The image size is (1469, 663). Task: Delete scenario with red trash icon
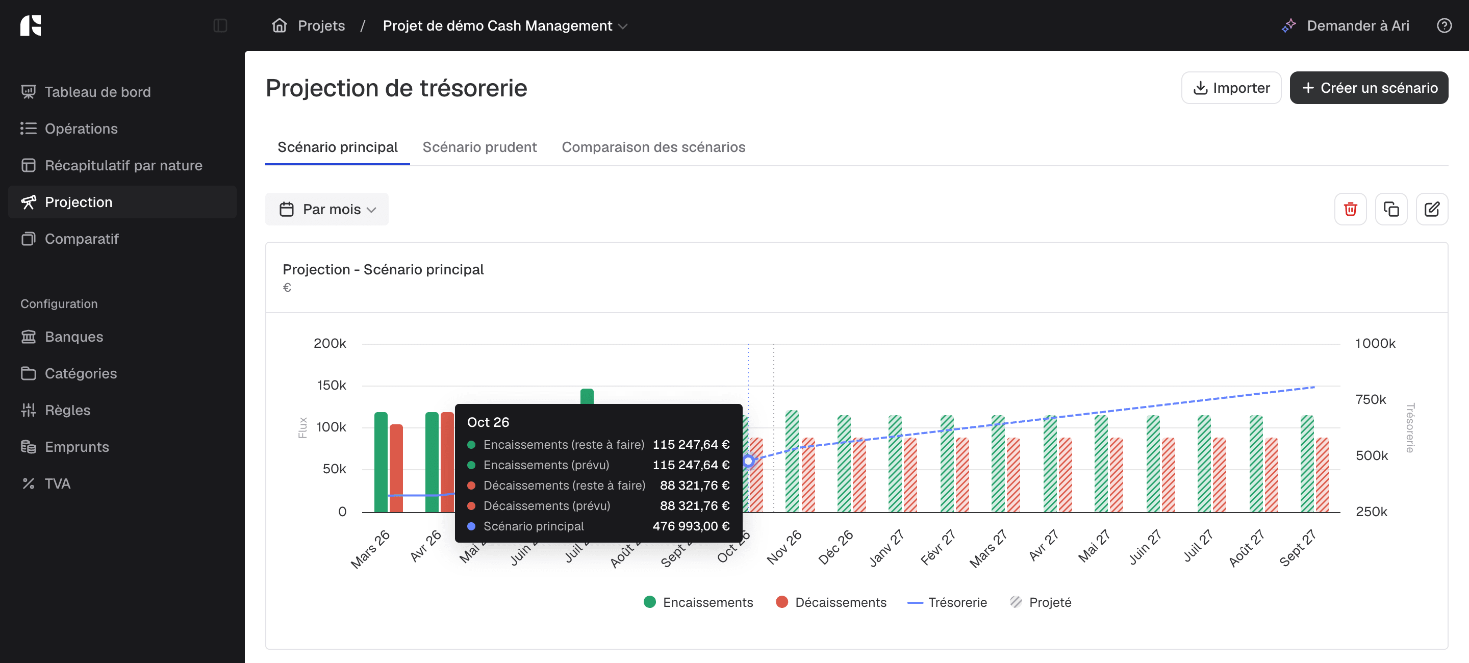pyautogui.click(x=1350, y=209)
